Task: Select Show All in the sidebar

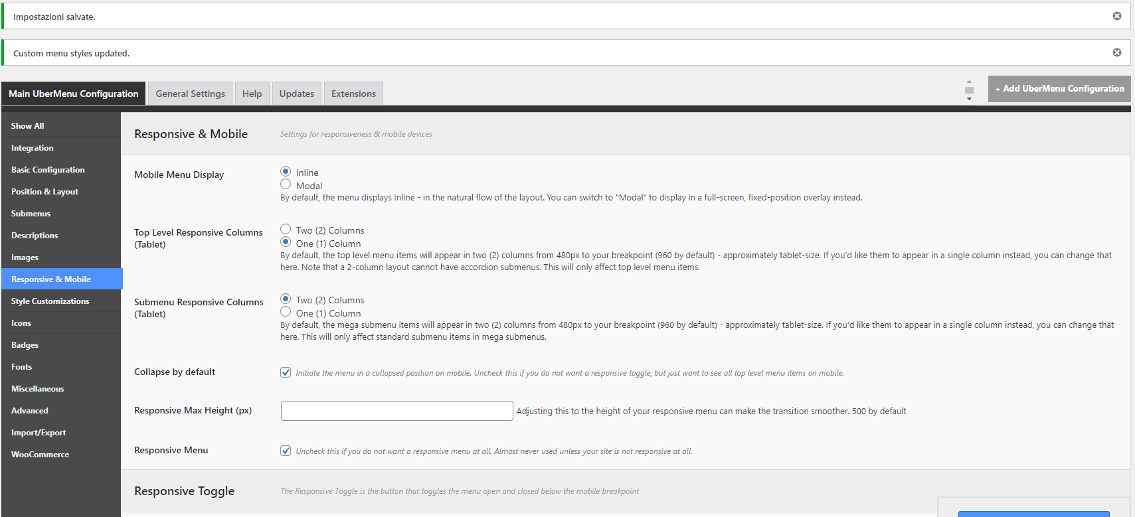Action: click(27, 126)
